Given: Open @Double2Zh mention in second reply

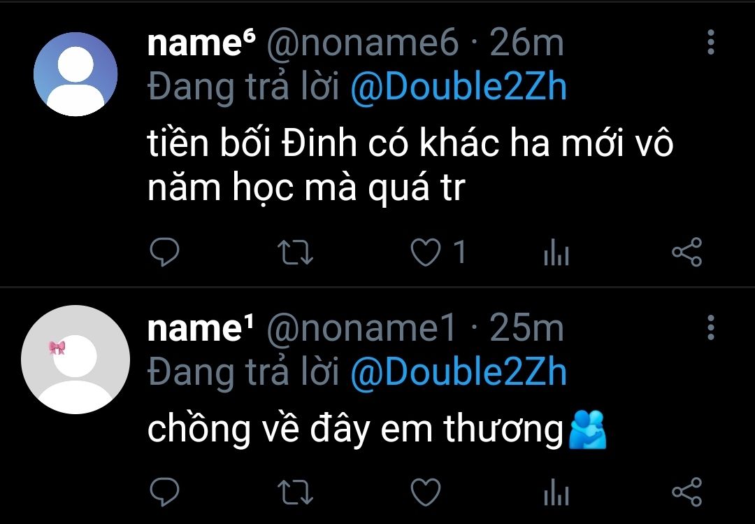Looking at the screenshot, I should 459,373.
